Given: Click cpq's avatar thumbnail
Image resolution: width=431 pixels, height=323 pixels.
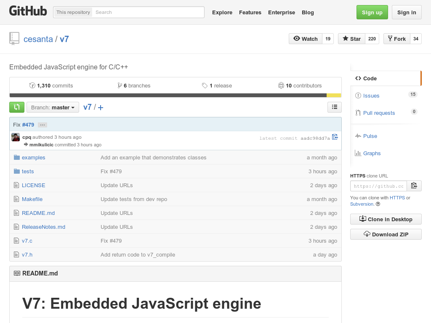Looking at the screenshot, I should tap(16, 137).
